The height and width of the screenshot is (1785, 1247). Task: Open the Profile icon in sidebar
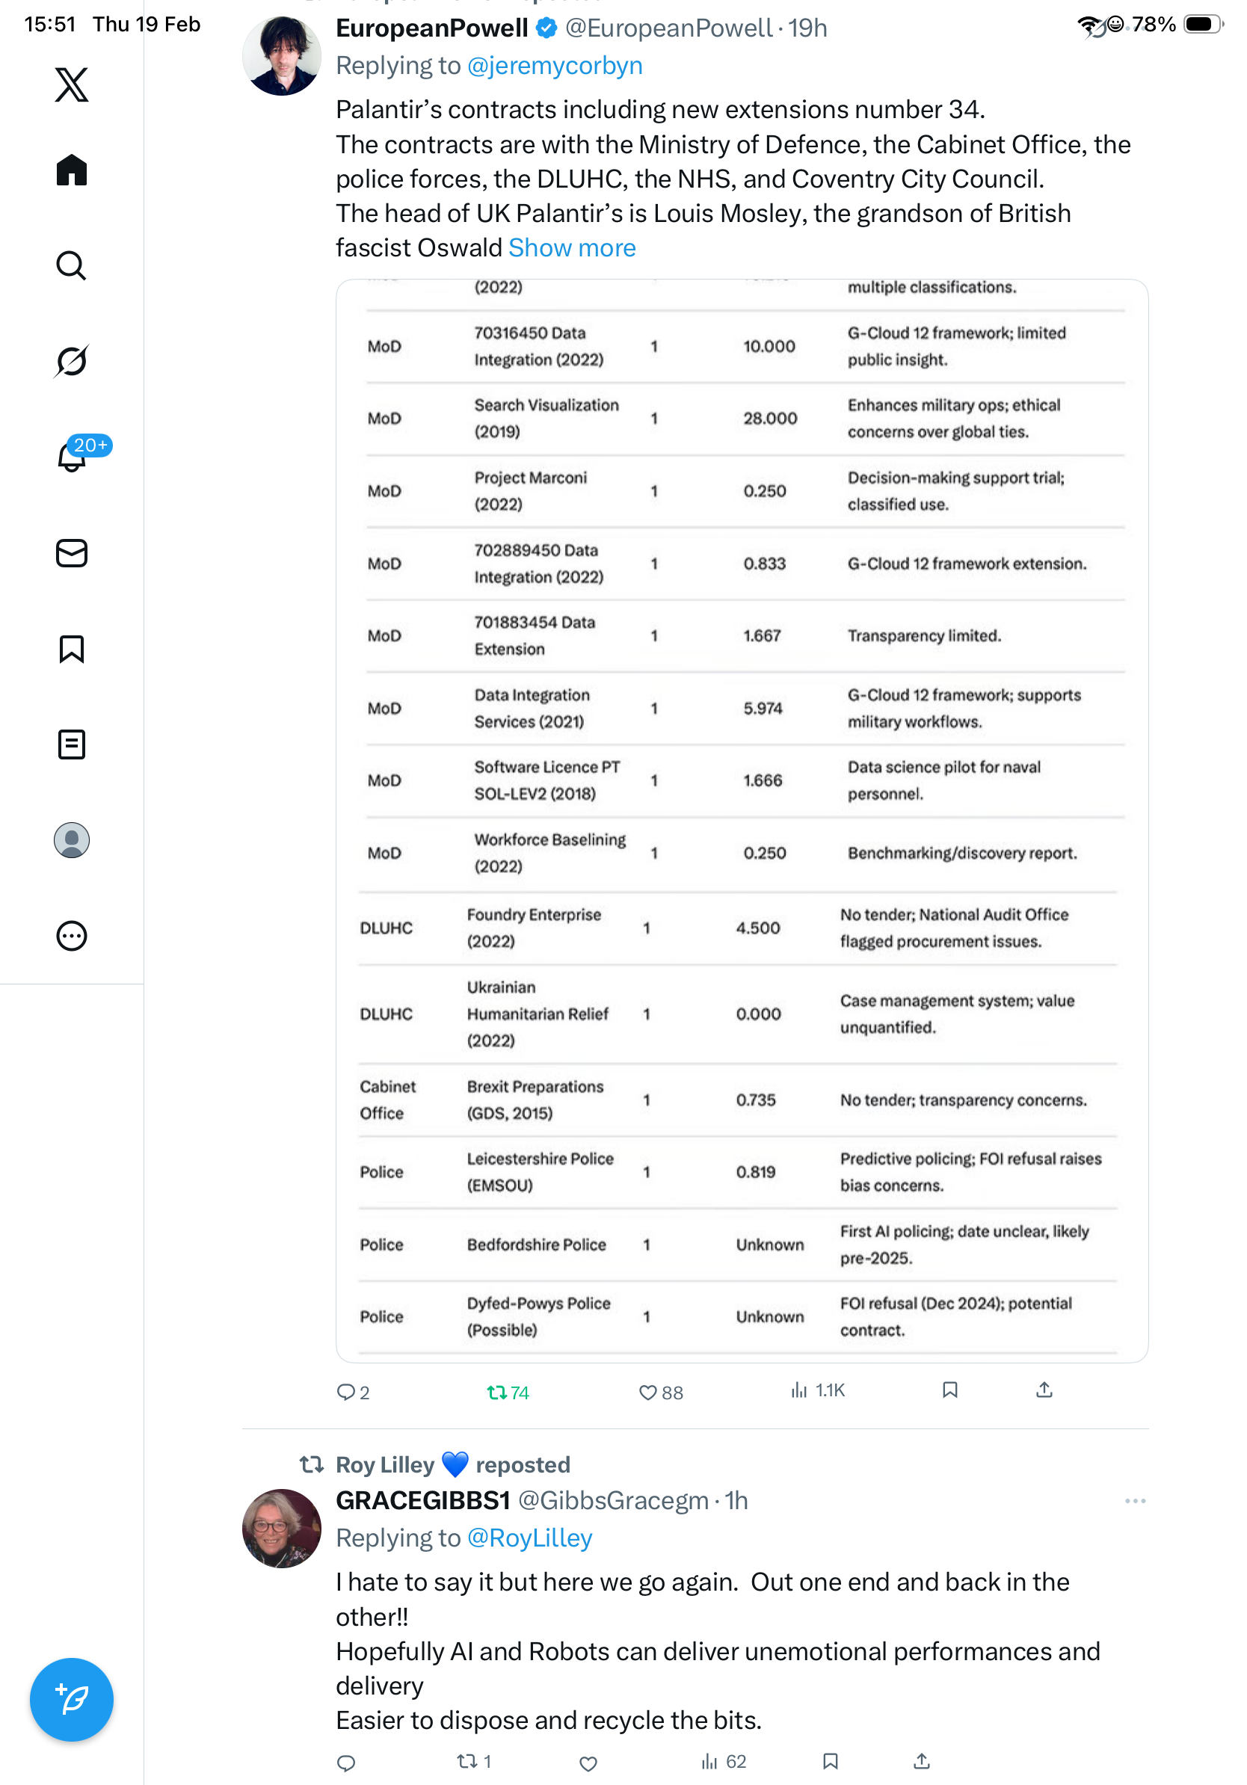pyautogui.click(x=72, y=840)
